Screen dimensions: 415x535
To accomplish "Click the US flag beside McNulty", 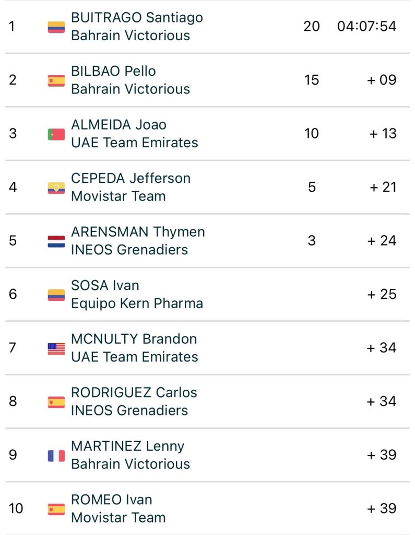I will tap(56, 348).
